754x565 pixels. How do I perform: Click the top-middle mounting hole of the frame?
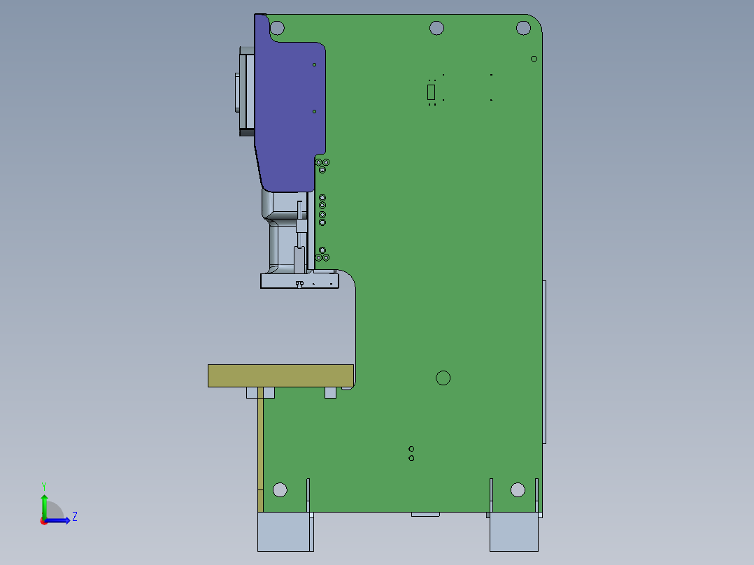[x=437, y=27]
